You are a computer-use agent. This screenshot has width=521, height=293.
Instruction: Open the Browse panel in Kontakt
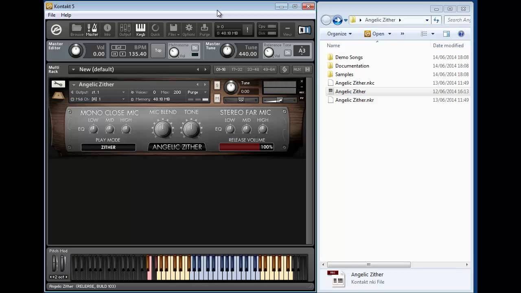click(77, 30)
